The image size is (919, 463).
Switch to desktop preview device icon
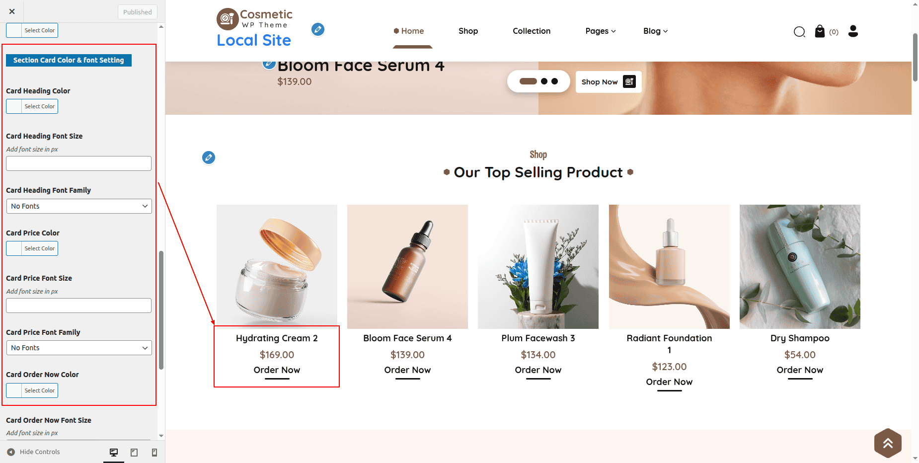click(114, 452)
